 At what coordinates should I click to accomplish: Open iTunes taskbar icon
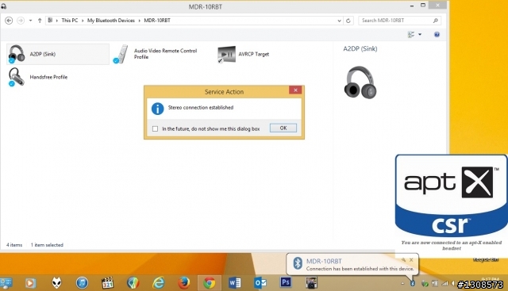pos(82,283)
